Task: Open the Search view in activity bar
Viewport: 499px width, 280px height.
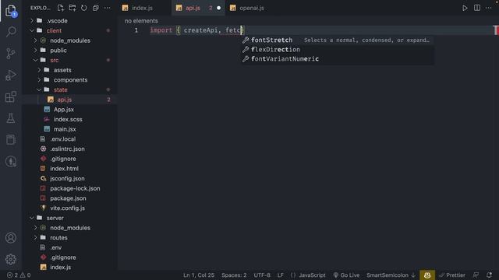Action: click(x=11, y=31)
